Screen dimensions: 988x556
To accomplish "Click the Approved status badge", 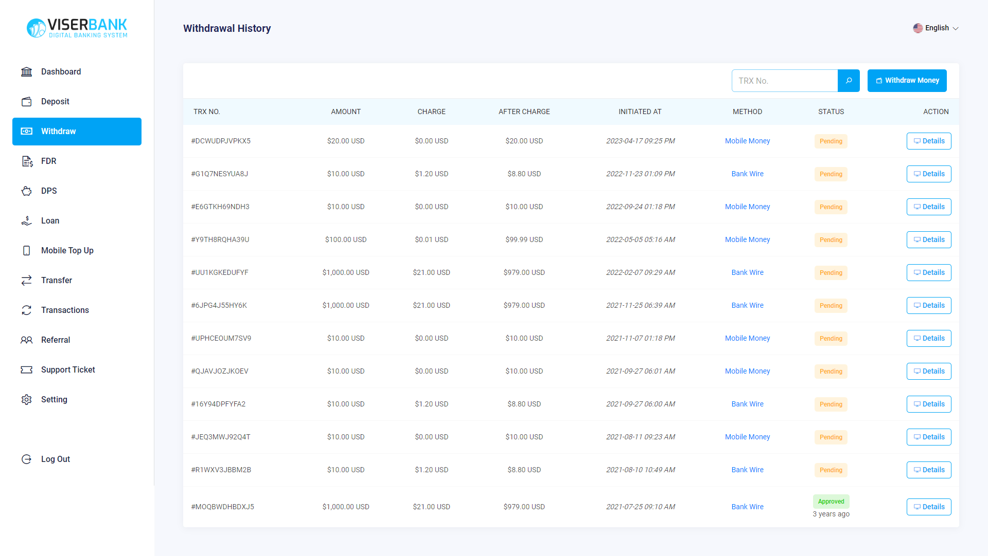I will point(831,502).
